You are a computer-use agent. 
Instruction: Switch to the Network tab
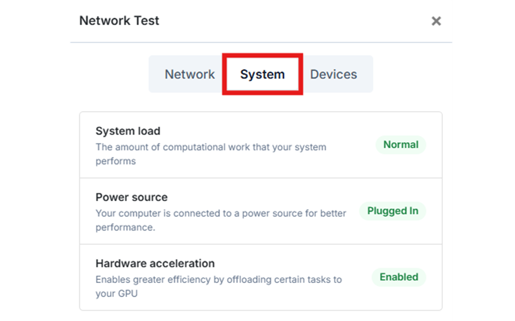tap(190, 74)
